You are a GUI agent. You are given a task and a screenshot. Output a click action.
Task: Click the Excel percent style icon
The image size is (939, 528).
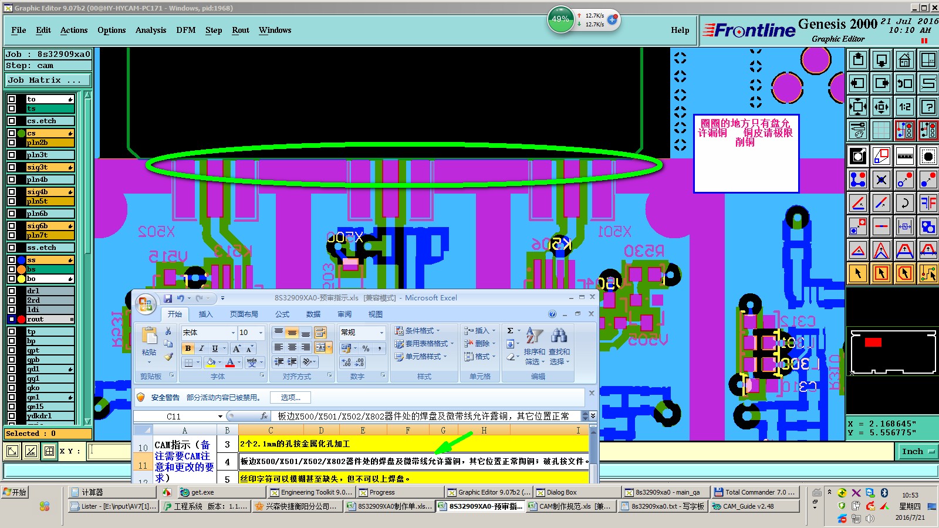(366, 348)
